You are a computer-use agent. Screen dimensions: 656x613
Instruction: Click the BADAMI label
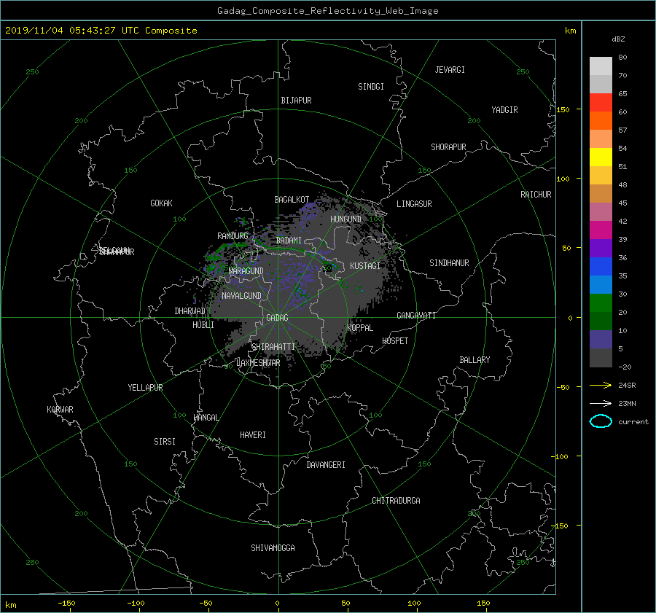(x=289, y=241)
